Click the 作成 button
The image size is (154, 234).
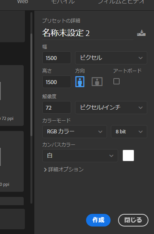coord(98,220)
